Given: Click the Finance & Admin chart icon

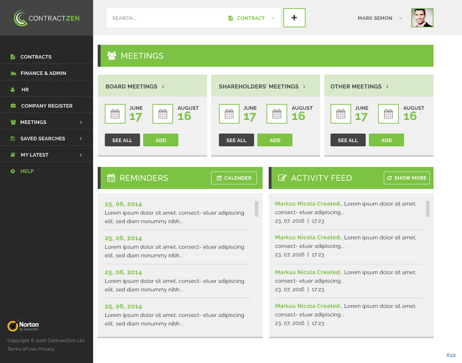Looking at the screenshot, I should pos(14,73).
